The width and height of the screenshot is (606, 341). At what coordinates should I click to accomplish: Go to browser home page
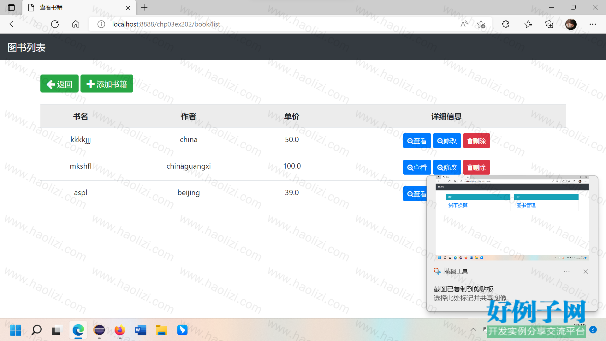[x=76, y=24]
